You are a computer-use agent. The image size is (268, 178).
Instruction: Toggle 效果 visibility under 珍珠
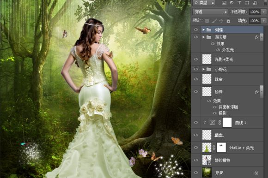[209, 101]
